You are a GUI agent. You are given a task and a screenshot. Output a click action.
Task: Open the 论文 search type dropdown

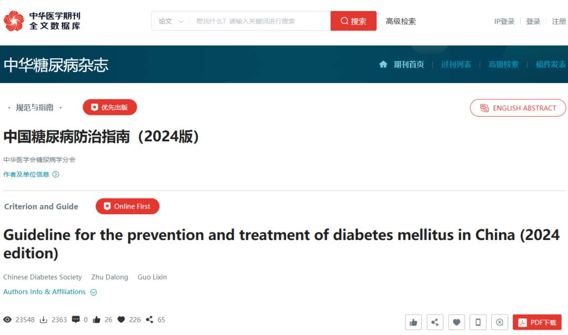point(170,21)
